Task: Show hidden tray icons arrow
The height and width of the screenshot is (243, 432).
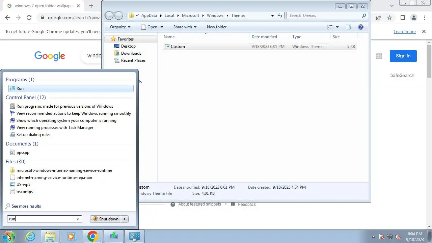Action: pyautogui.click(x=373, y=237)
